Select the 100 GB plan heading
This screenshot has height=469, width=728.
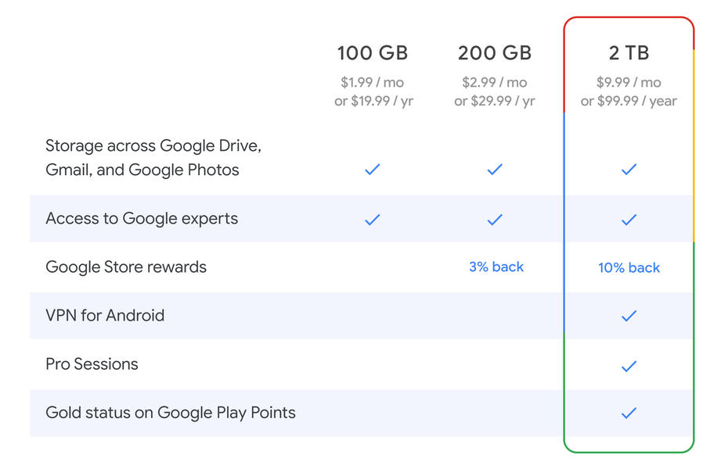(x=373, y=53)
